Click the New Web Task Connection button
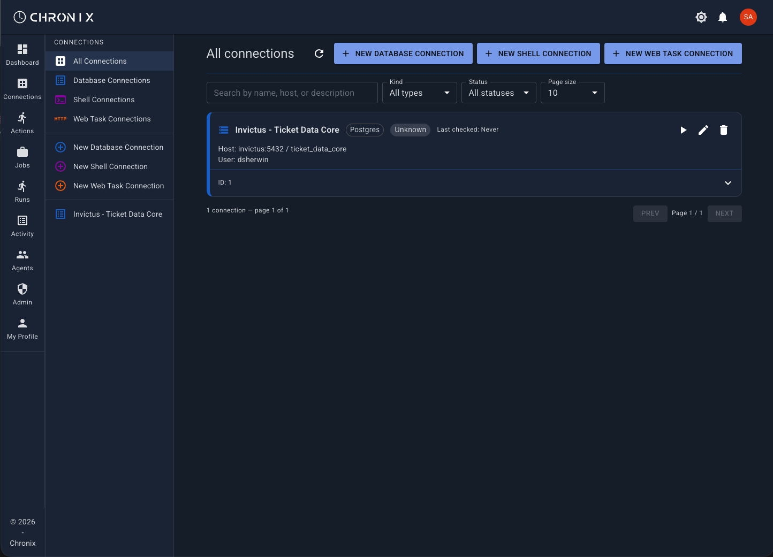The image size is (773, 557). pyautogui.click(x=672, y=54)
